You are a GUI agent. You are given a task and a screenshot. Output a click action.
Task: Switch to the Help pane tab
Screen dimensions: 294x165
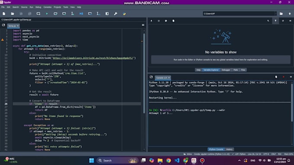[198, 70]
